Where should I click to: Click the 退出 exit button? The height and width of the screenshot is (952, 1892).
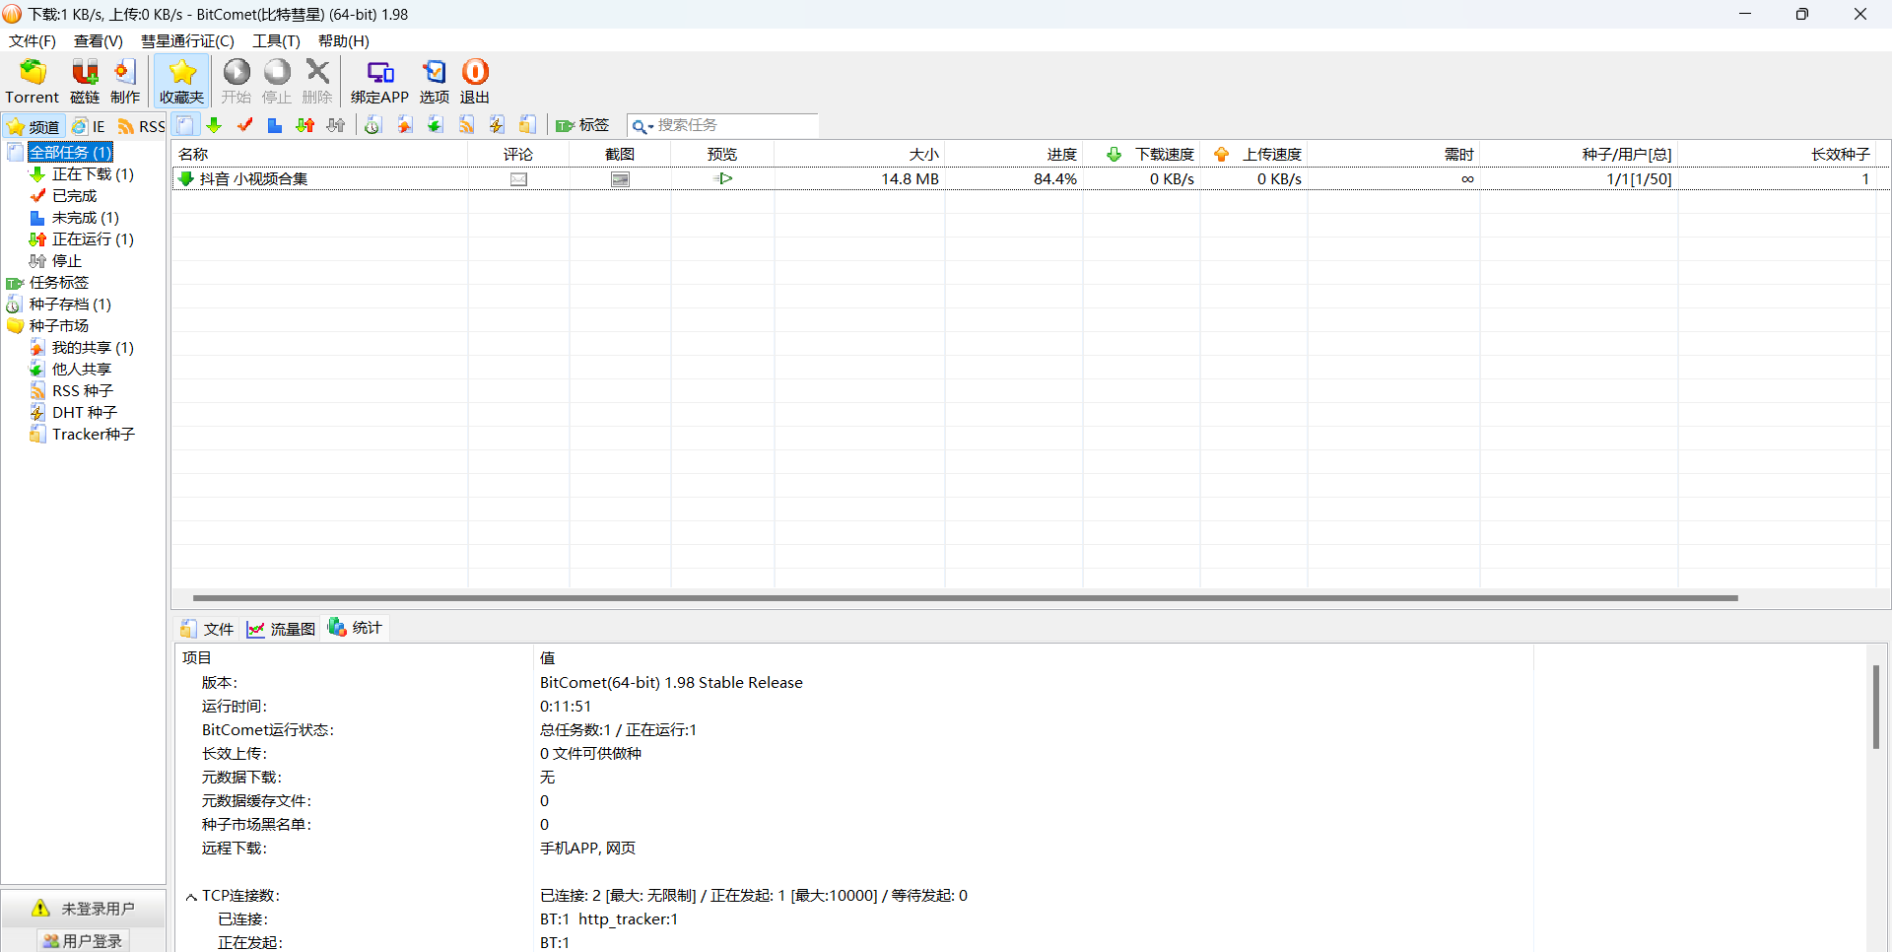click(475, 81)
